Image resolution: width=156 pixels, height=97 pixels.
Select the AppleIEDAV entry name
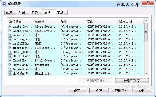21,44
